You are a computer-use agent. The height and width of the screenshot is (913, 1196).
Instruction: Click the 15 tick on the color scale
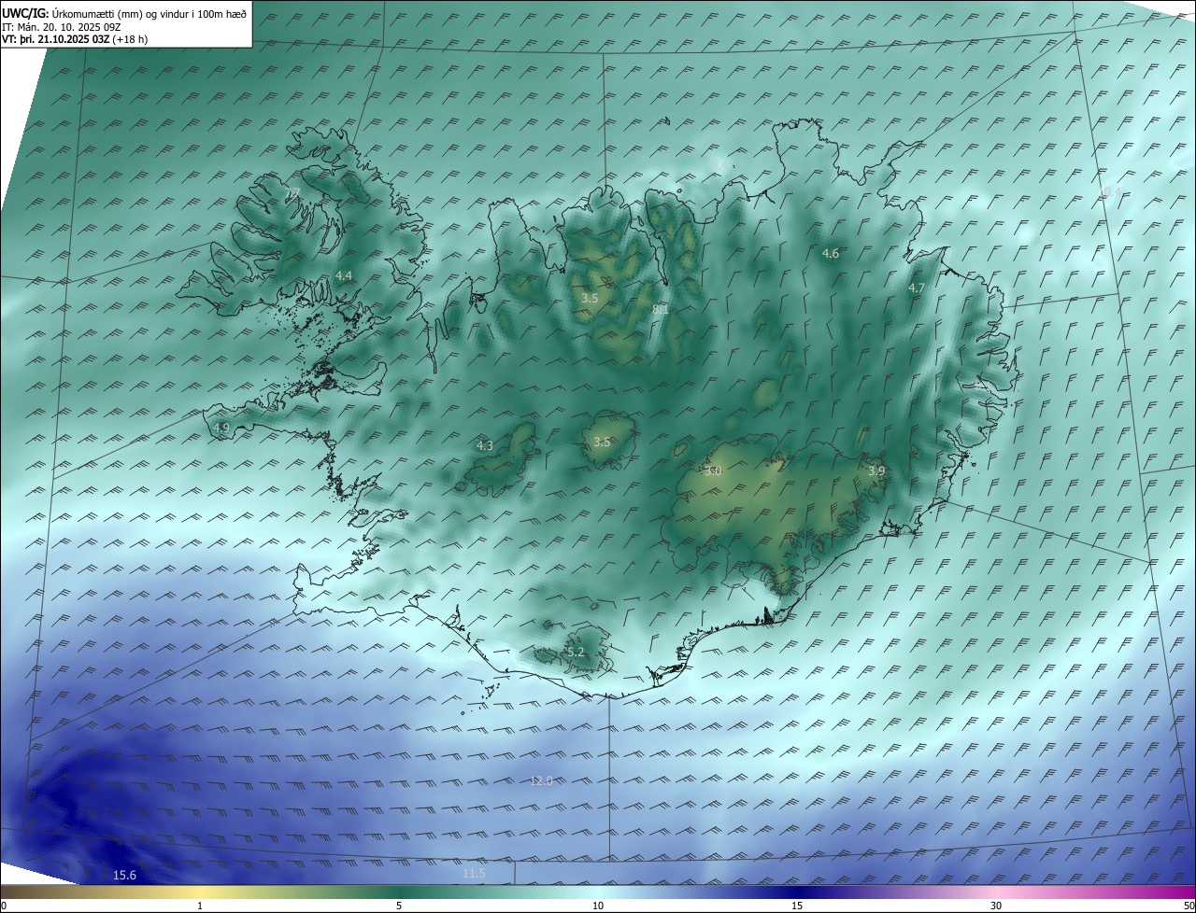pyautogui.click(x=797, y=906)
